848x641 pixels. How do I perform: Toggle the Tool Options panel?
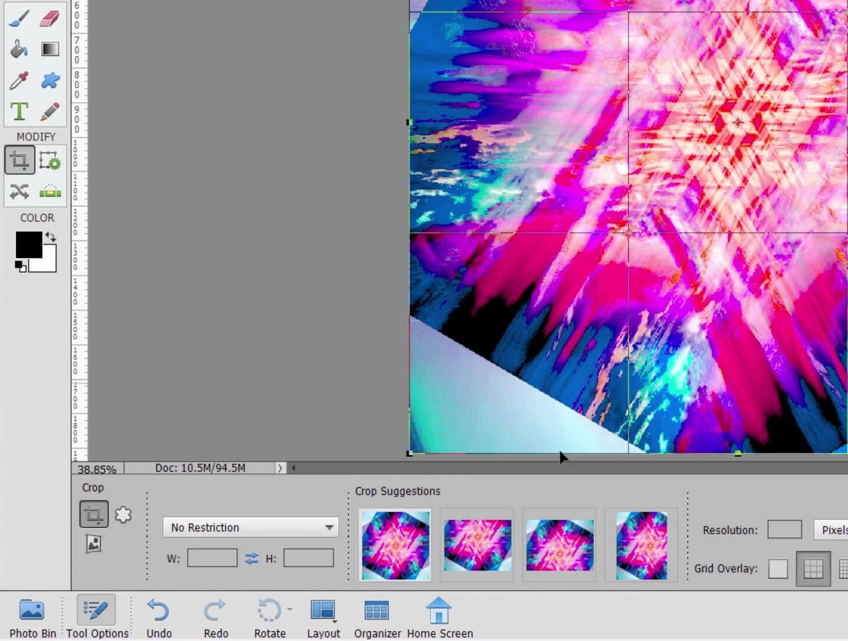[x=97, y=617]
